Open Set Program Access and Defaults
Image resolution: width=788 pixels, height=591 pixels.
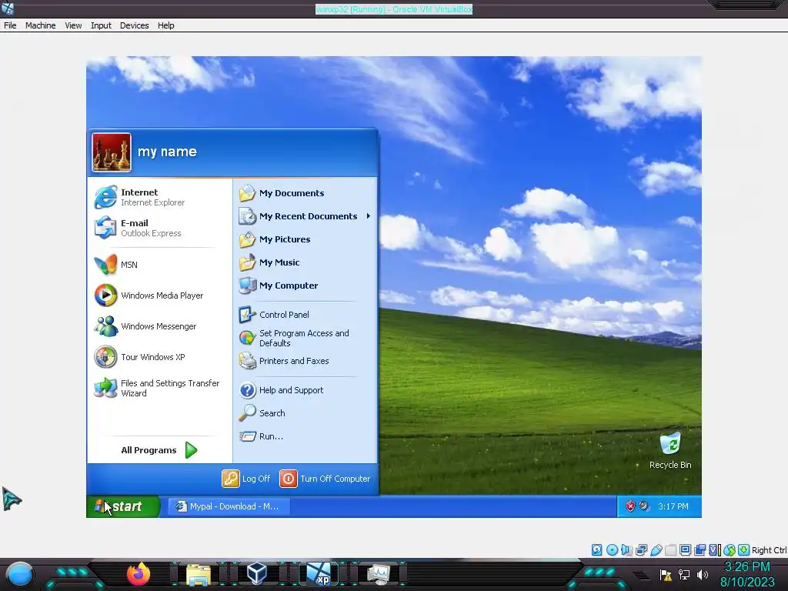tap(303, 338)
